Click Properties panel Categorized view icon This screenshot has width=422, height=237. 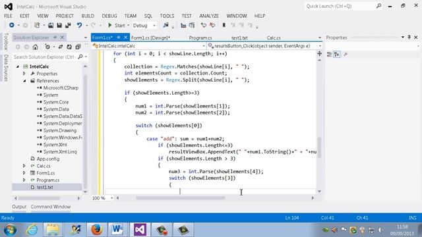[x=329, y=54]
